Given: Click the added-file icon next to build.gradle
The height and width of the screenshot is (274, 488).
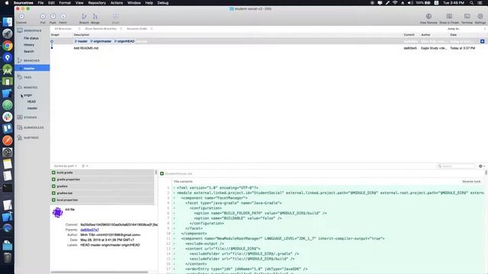Looking at the screenshot, I should tap(53, 173).
